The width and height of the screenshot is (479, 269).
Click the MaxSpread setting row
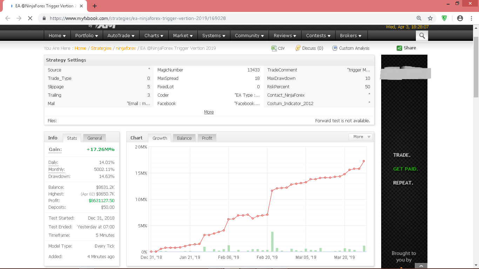(x=209, y=78)
